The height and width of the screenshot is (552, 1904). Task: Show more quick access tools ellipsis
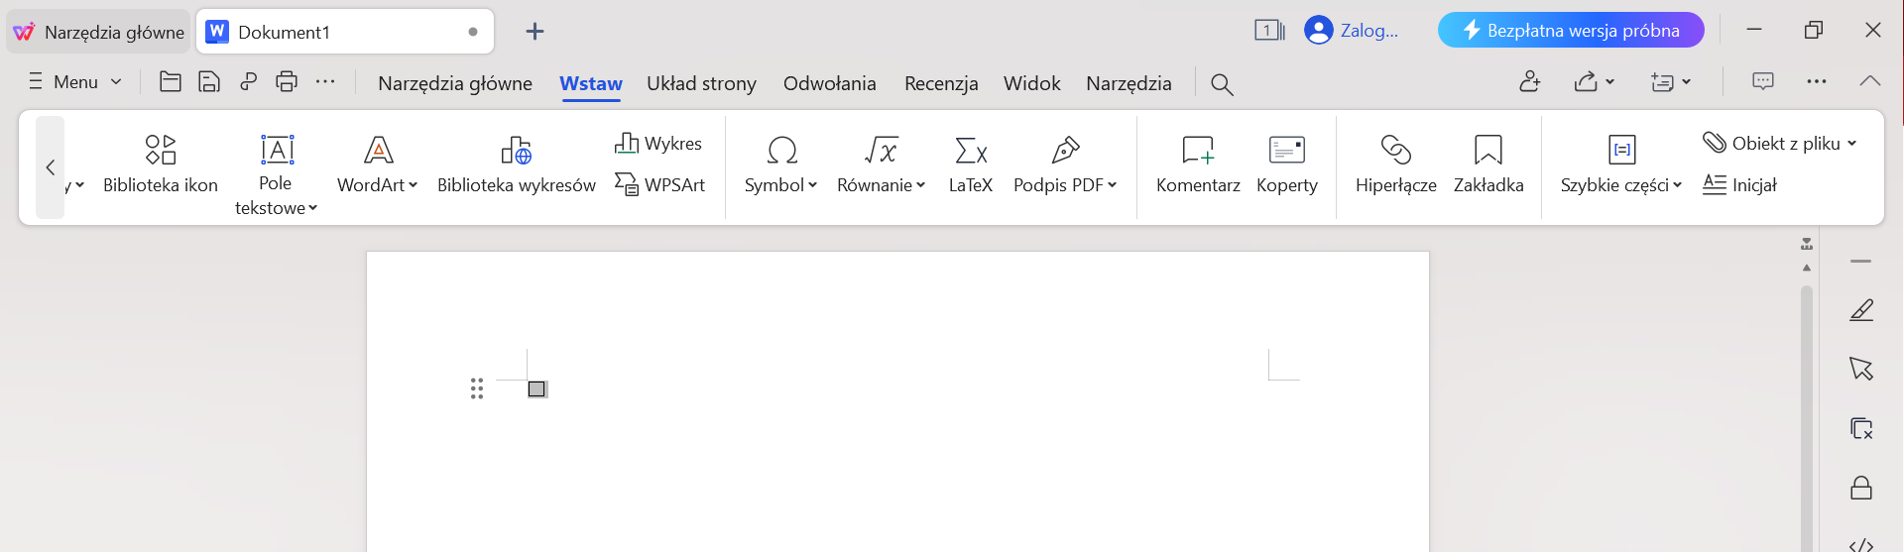325,82
